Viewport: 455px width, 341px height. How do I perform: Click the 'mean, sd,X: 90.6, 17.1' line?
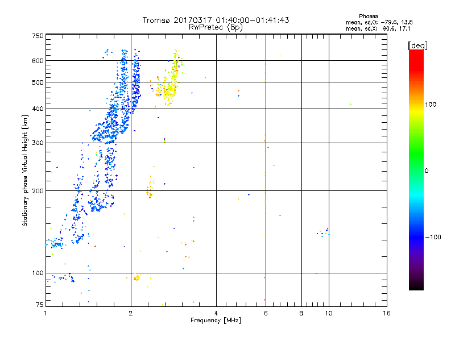pyautogui.click(x=378, y=28)
